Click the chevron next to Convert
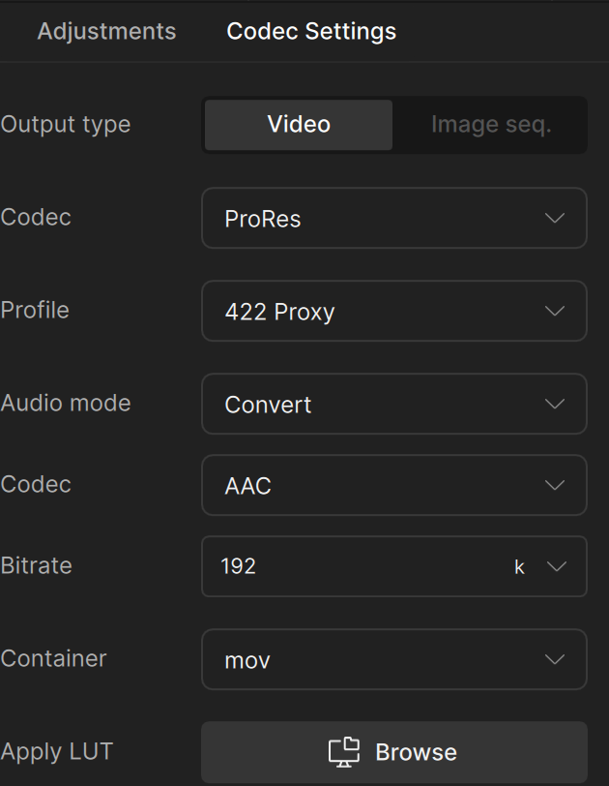Viewport: 609px width, 786px height. (555, 404)
